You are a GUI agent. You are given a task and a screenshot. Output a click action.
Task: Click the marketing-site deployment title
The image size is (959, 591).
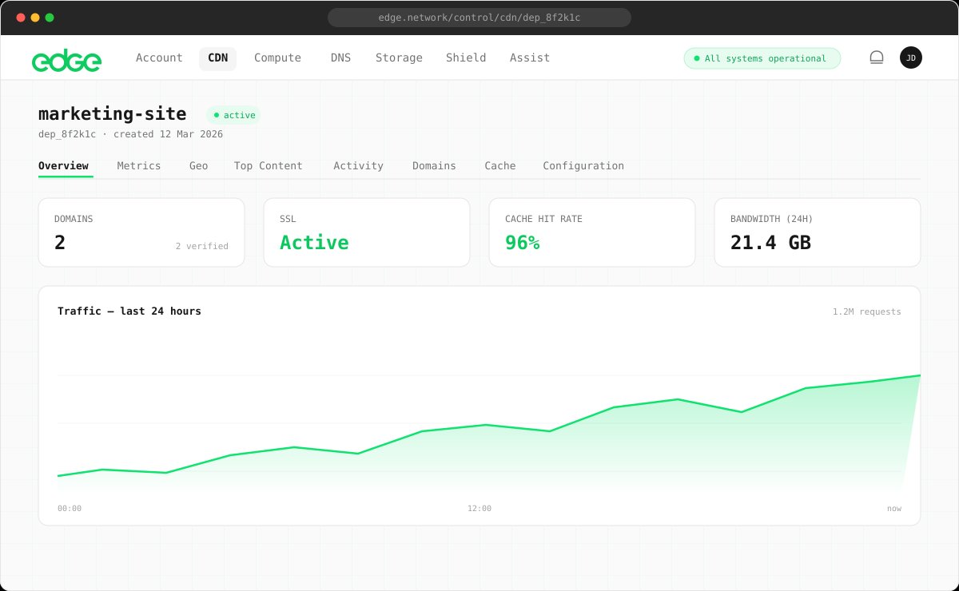coord(113,113)
